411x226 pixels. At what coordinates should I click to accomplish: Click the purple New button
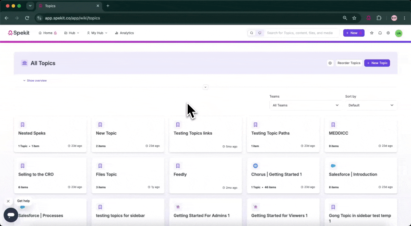tap(354, 33)
